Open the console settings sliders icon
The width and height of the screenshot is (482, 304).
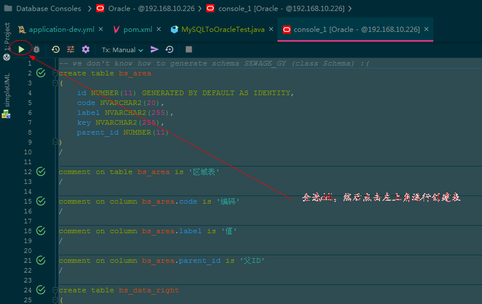tap(71, 49)
